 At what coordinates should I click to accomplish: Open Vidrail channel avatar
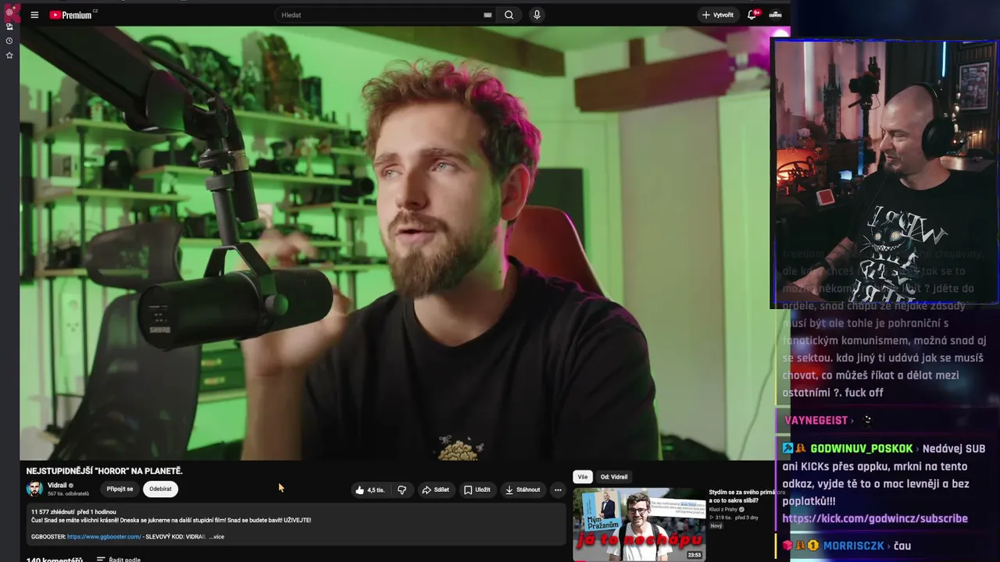(x=34, y=489)
